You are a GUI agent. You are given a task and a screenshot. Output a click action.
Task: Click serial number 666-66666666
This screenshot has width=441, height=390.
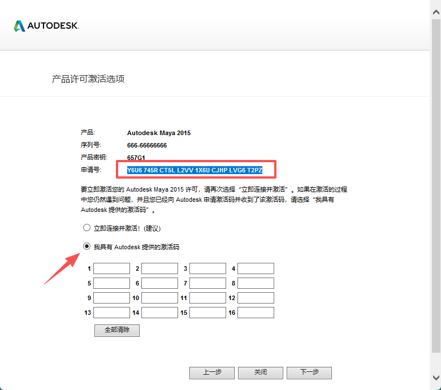point(147,145)
